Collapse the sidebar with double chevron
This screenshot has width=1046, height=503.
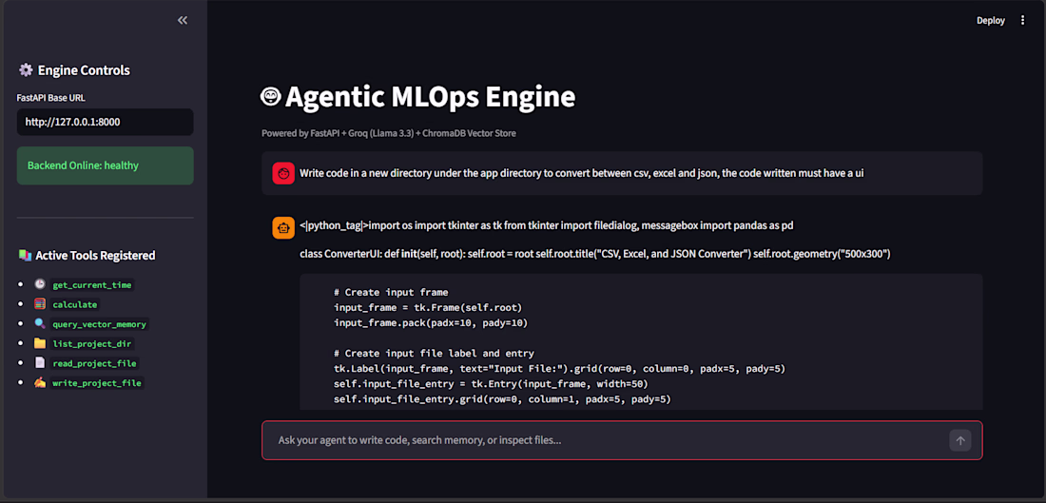click(x=183, y=21)
